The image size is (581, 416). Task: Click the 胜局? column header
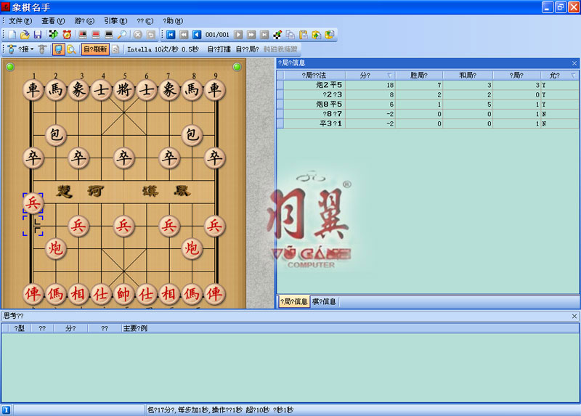pyautogui.click(x=419, y=76)
